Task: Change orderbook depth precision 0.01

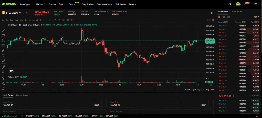Action: pyautogui.click(x=256, y=17)
